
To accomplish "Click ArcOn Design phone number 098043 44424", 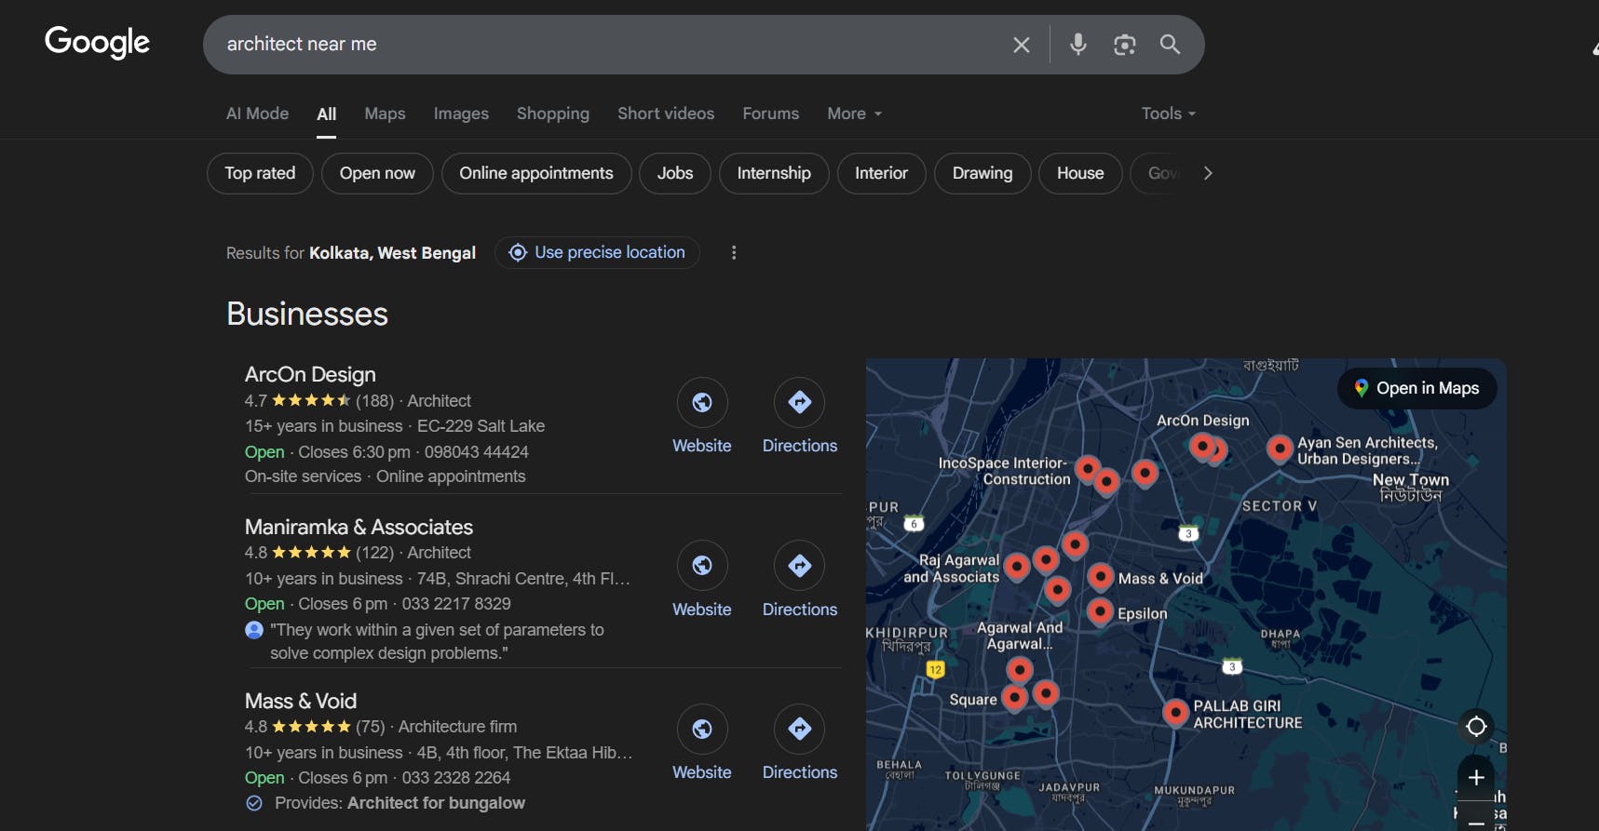I will pos(477,451).
